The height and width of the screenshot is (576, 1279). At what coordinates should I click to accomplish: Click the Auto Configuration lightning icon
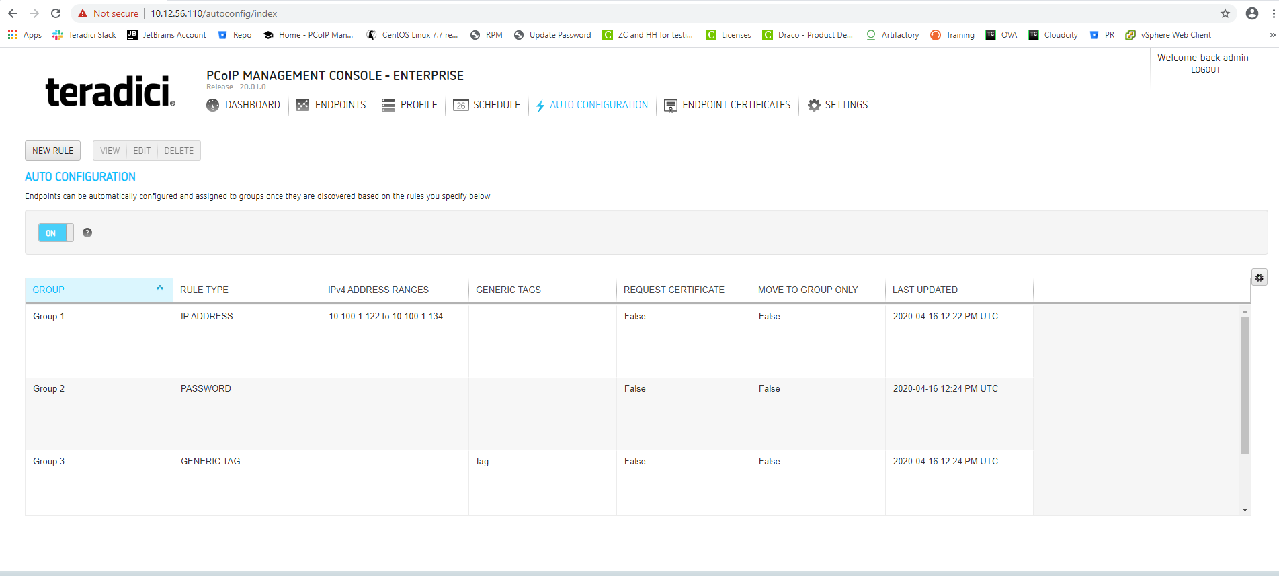(x=540, y=106)
